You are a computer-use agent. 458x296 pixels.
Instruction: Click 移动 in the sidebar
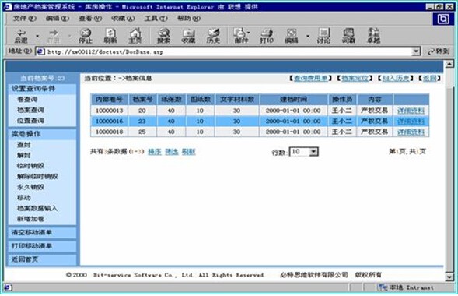coord(23,197)
